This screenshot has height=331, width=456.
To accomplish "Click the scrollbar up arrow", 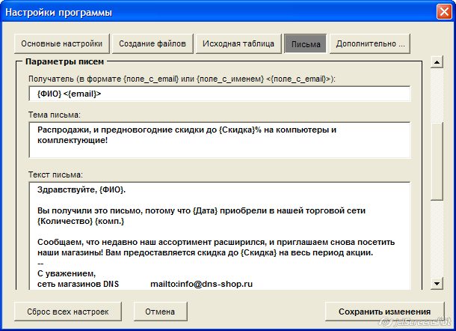I will (437, 61).
